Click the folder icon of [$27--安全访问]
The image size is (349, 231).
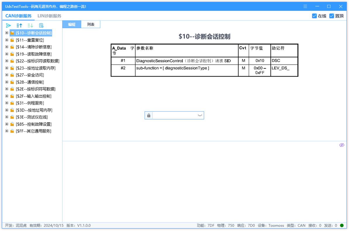point(12,75)
